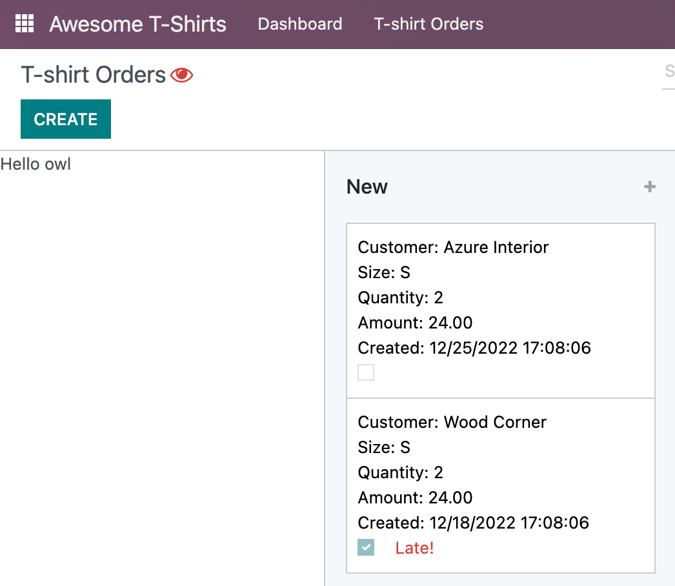Select the Created 12/18/2022 date line
The height and width of the screenshot is (586, 675).
(473, 523)
